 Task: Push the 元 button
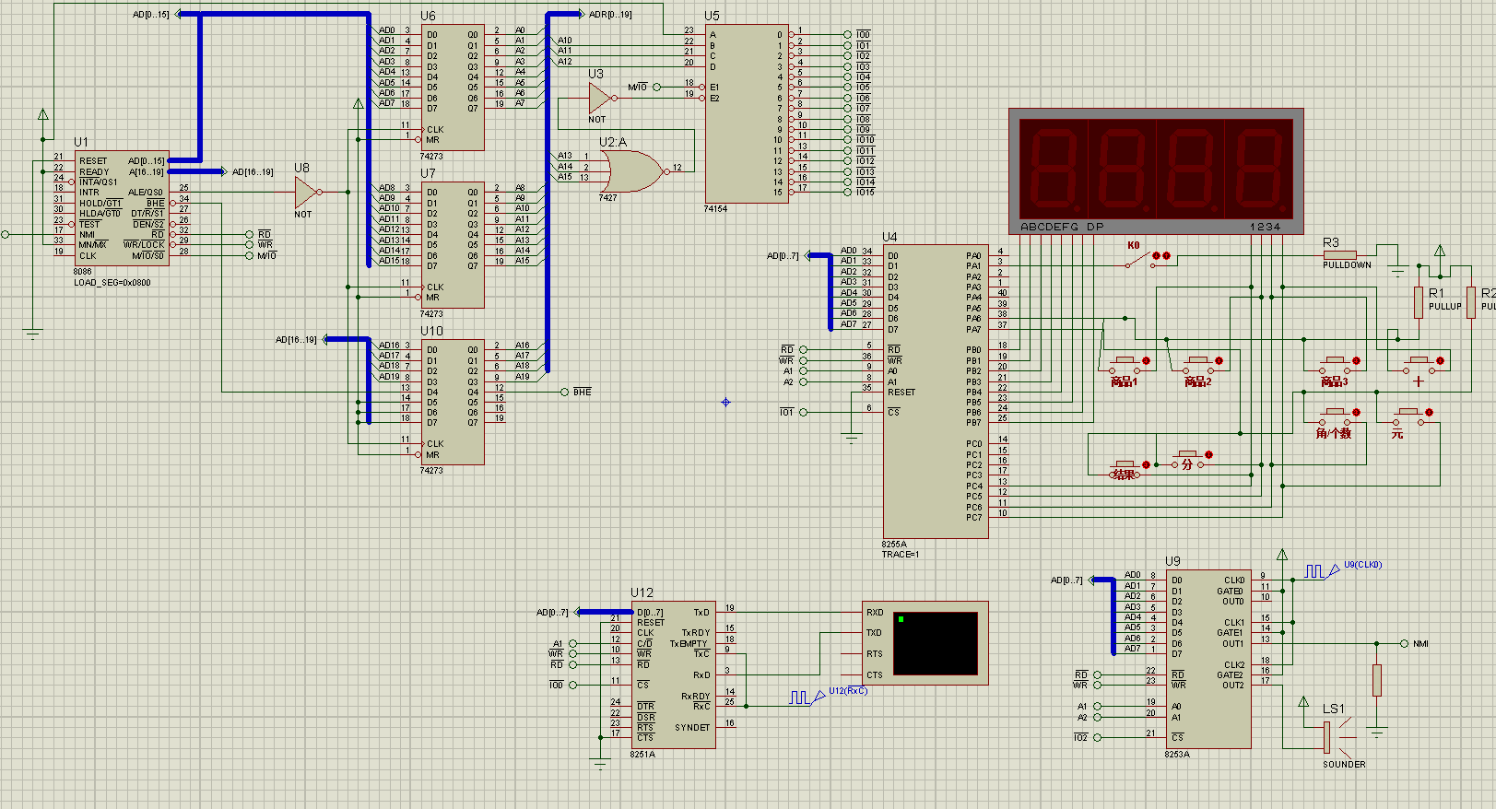tap(1408, 416)
